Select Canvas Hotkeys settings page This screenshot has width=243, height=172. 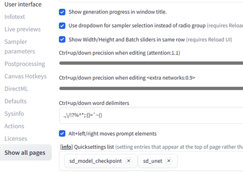pyautogui.click(x=26, y=76)
